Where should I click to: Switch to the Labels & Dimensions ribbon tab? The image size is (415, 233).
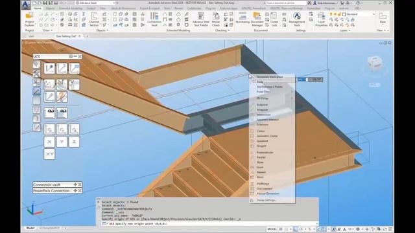tap(123, 8)
